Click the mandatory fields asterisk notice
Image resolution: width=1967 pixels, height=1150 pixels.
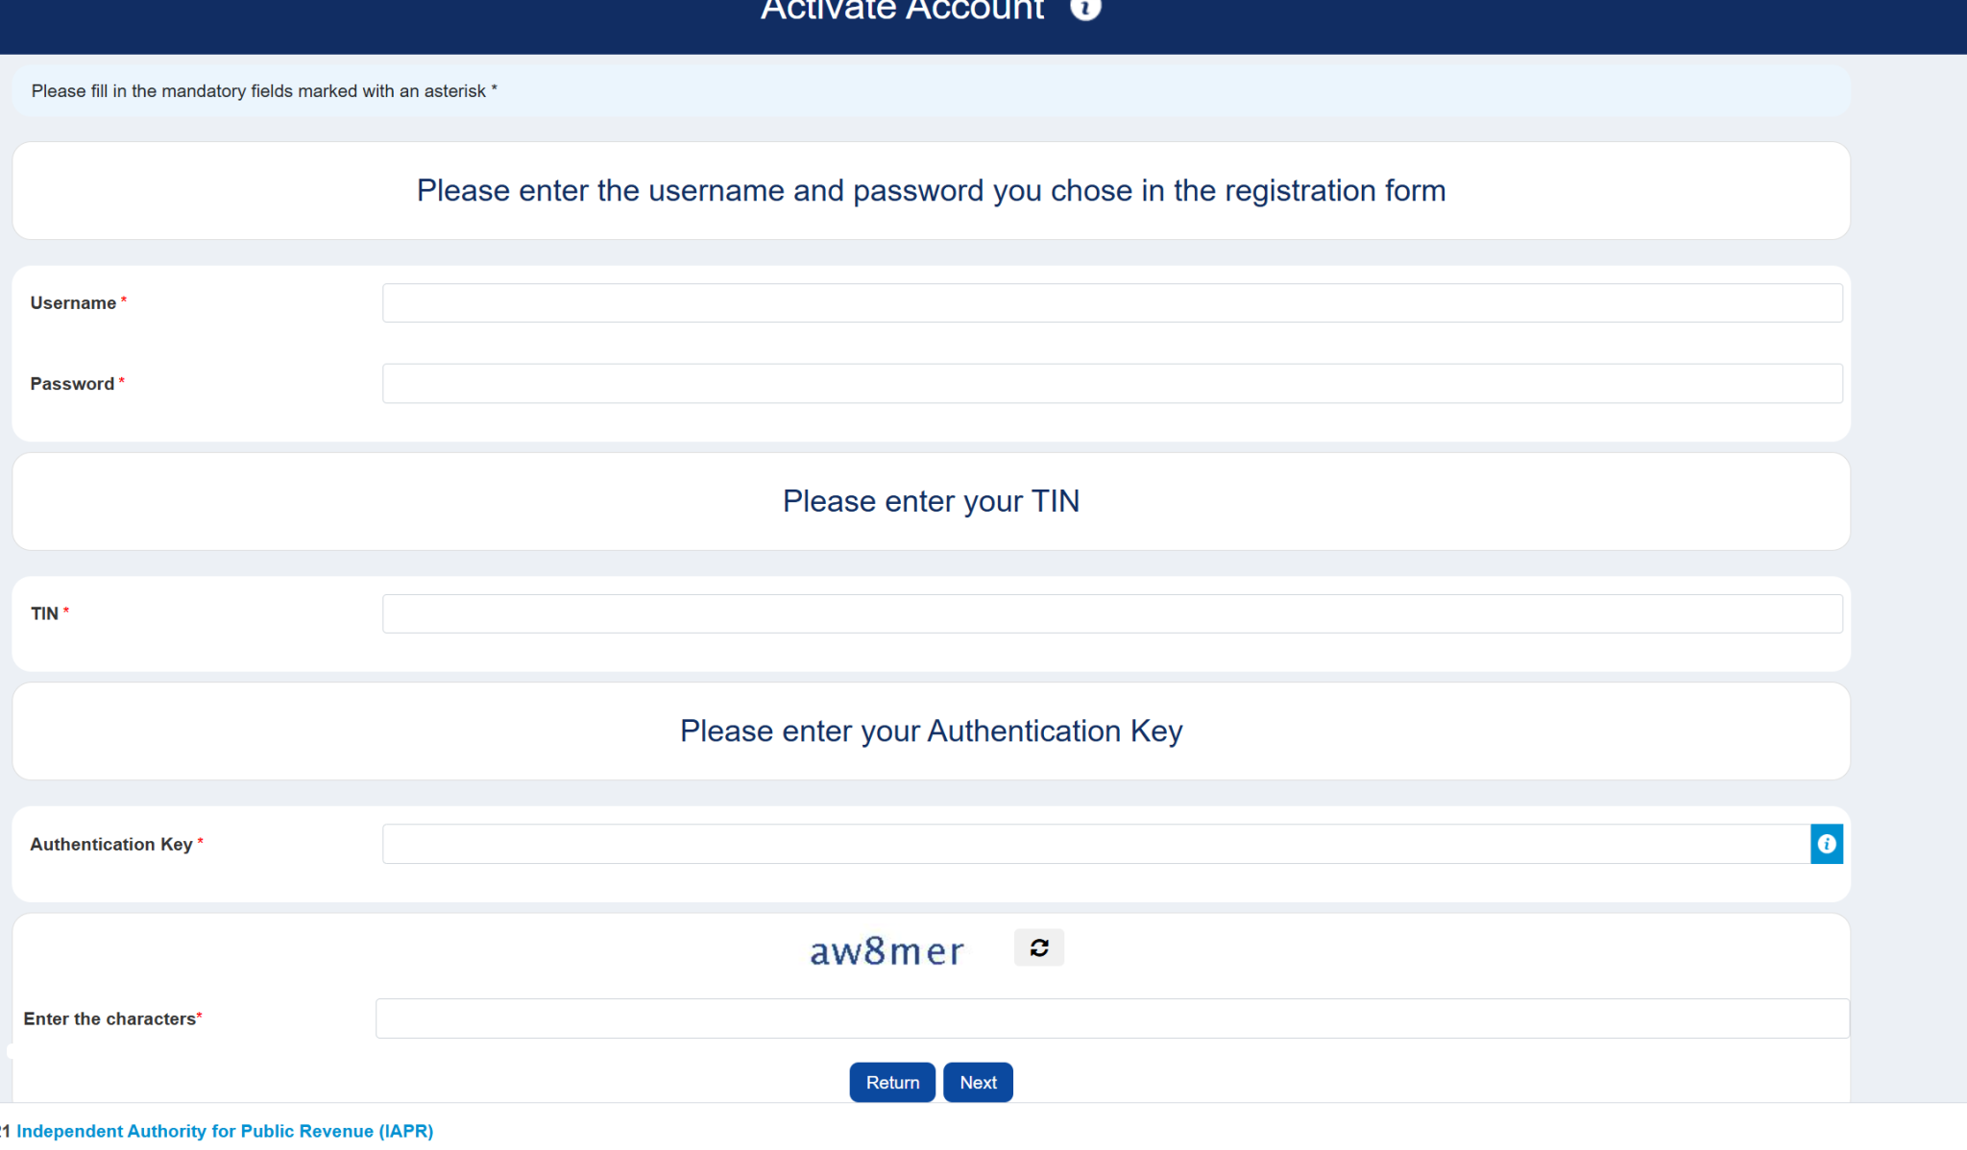coord(264,91)
